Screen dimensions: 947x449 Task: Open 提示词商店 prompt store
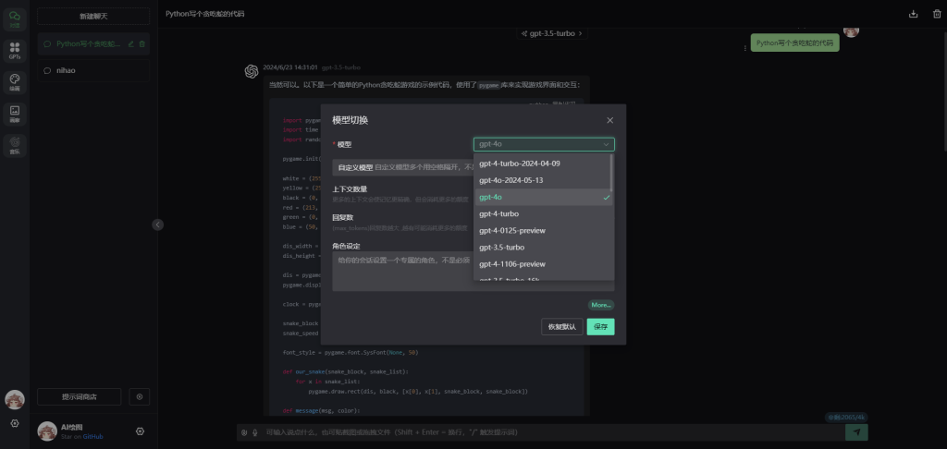tap(80, 396)
